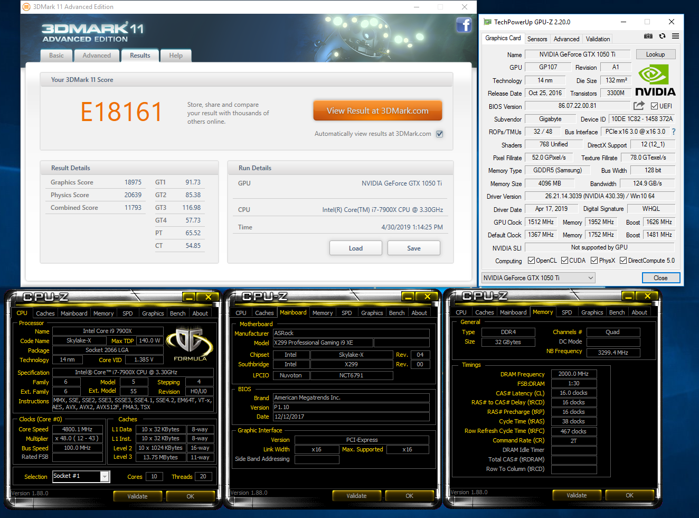The height and width of the screenshot is (518, 699).
Task: Open the Facebook share icon in 3DMark
Action: [x=464, y=25]
